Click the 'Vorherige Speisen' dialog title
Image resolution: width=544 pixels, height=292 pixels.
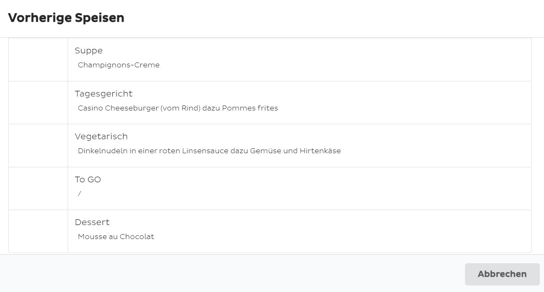click(x=66, y=18)
